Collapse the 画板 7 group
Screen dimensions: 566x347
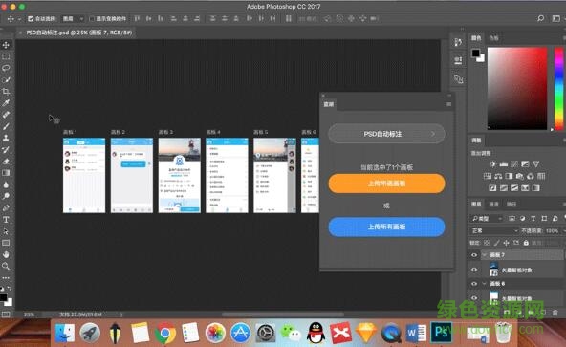[x=485, y=255]
